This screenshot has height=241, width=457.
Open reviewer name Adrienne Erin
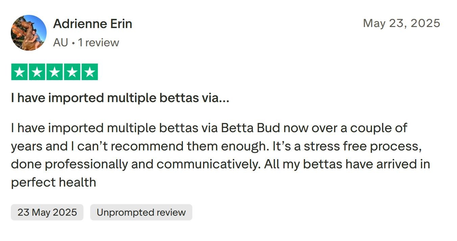pos(93,24)
